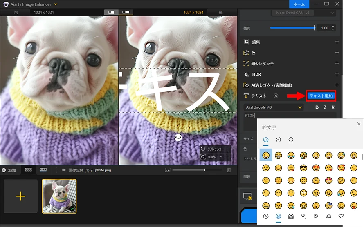Image resolution: width=364 pixels, height=227 pixels.
Task: Pick the thinking face emoji
Action: point(341,180)
